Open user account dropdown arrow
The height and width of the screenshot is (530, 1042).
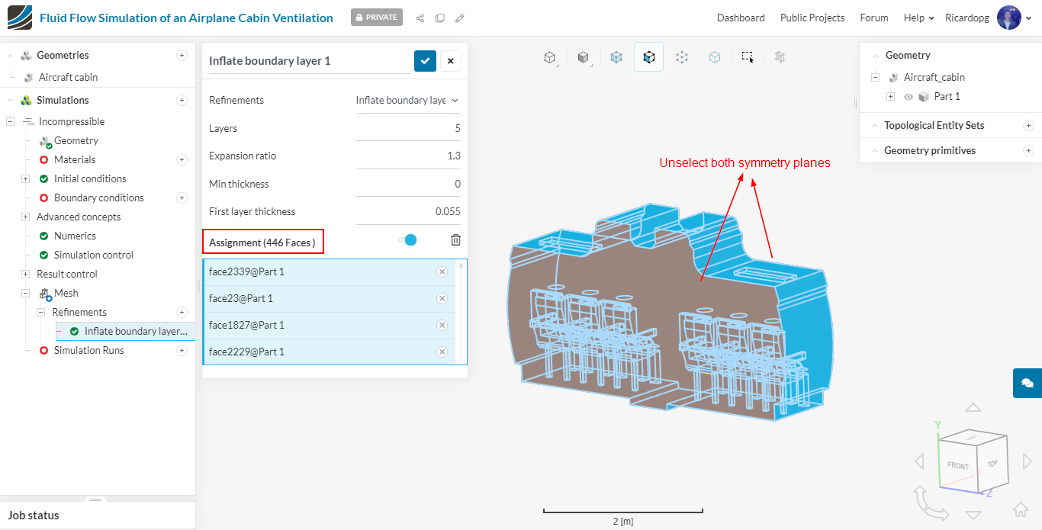click(1028, 18)
